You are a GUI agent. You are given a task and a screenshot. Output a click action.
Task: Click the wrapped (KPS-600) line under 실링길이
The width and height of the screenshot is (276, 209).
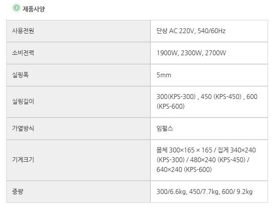(170, 106)
